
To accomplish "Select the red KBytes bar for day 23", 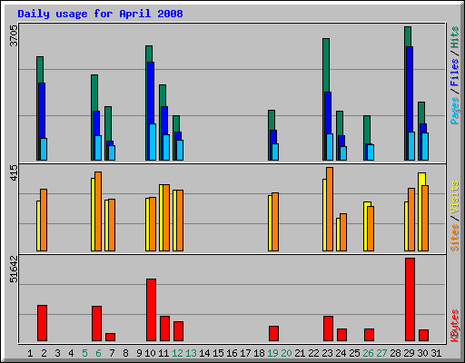I will pos(328,329).
